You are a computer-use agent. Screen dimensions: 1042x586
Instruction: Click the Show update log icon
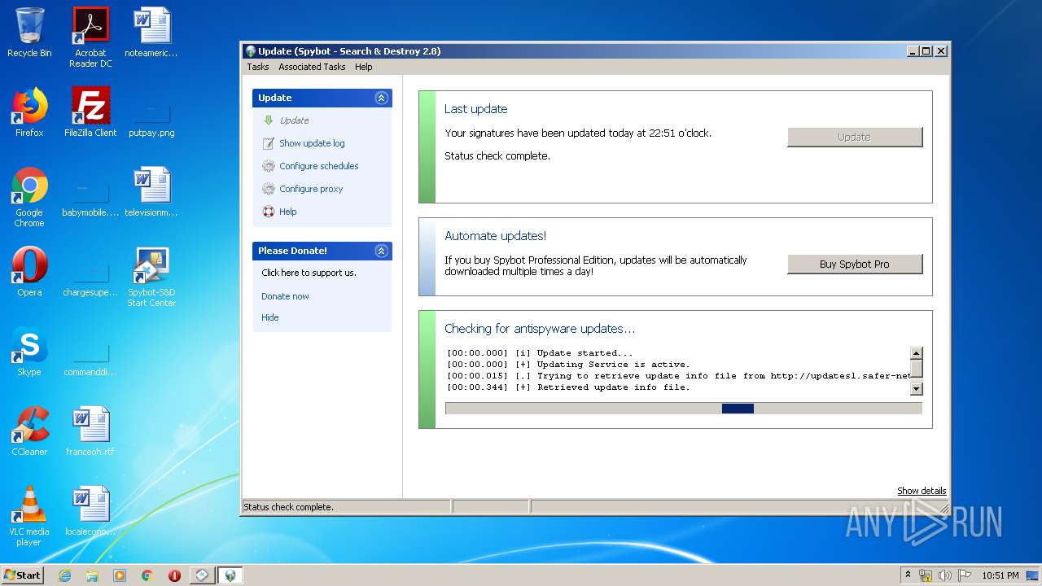(x=269, y=143)
